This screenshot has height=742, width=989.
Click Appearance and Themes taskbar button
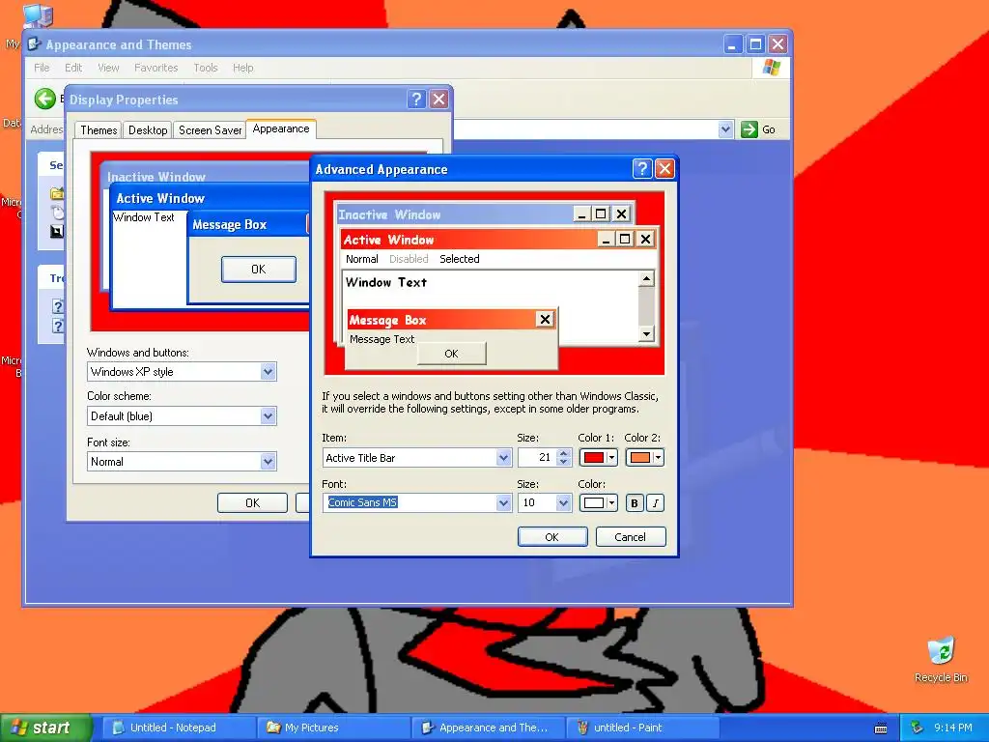point(487,728)
